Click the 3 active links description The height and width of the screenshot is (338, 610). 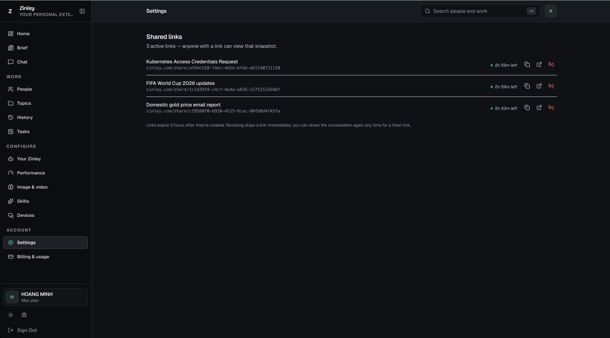[x=211, y=46]
